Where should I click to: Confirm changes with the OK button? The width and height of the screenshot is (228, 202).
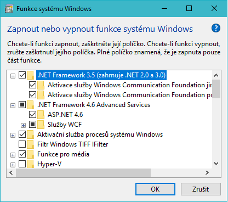tap(155, 189)
